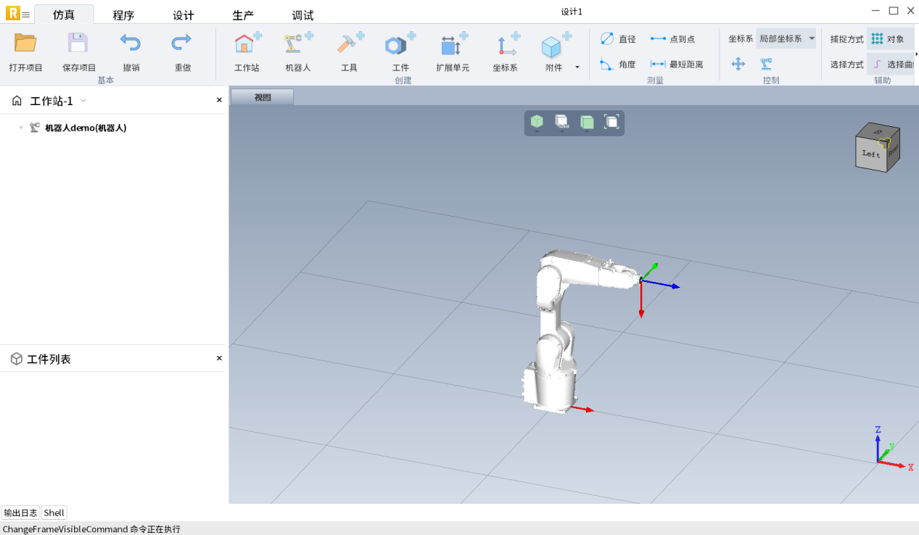Open the local coordinate system (局部坐标系) dropdown
919x535 pixels.
click(x=786, y=39)
